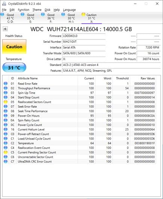Click the Interface field Serial ATA
Image resolution: width=163 pixels, height=199 pixels.
pos(84,48)
